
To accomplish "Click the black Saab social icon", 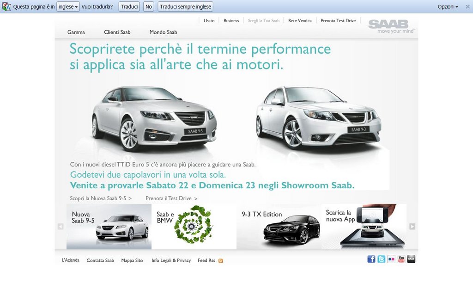I will tap(411, 259).
